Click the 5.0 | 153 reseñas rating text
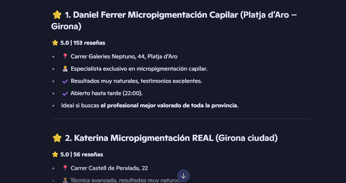 [83, 43]
